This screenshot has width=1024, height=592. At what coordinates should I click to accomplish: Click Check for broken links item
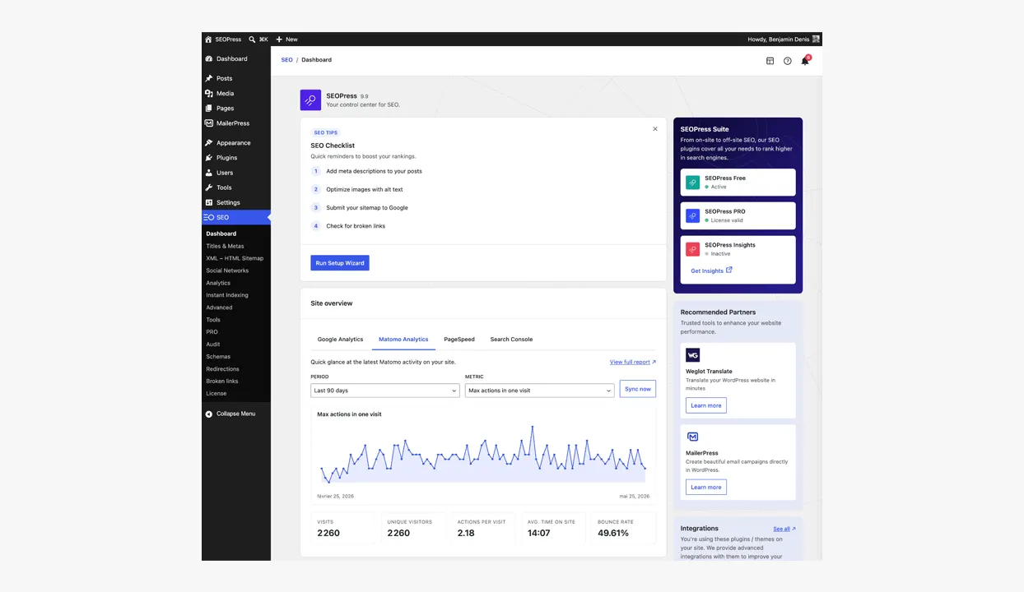(356, 226)
